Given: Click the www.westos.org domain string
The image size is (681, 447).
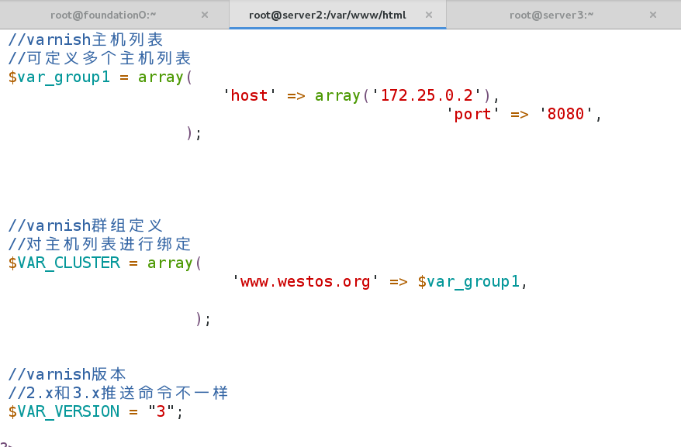Looking at the screenshot, I should pos(305,282).
